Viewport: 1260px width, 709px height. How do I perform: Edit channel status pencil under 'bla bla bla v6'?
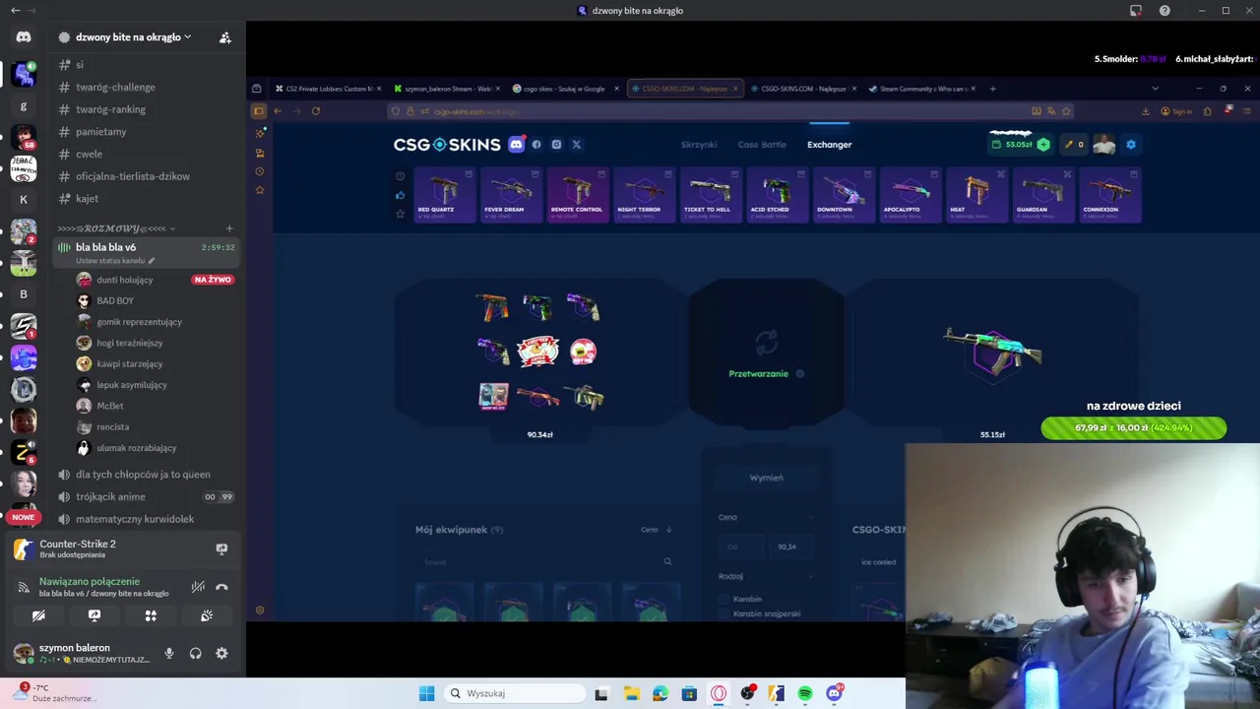[152, 261]
